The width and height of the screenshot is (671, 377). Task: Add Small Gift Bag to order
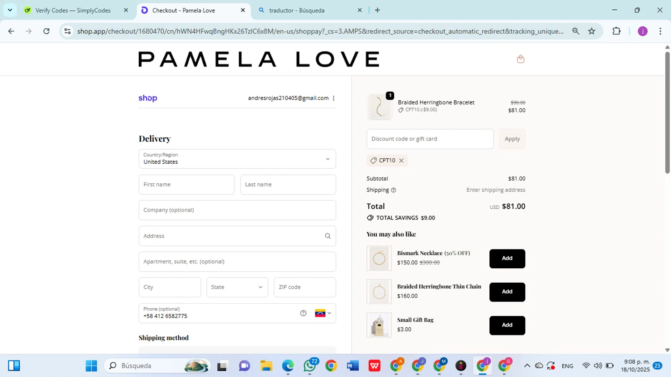click(x=507, y=325)
